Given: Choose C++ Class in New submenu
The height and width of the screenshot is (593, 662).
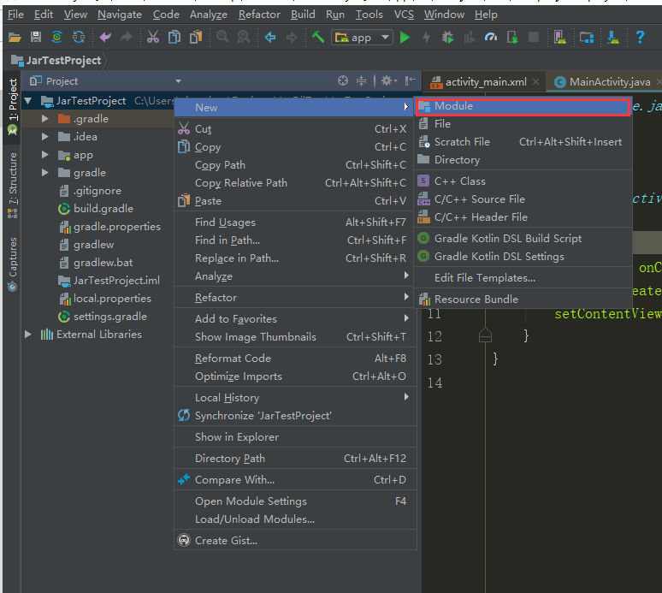Looking at the screenshot, I should [x=523, y=181].
